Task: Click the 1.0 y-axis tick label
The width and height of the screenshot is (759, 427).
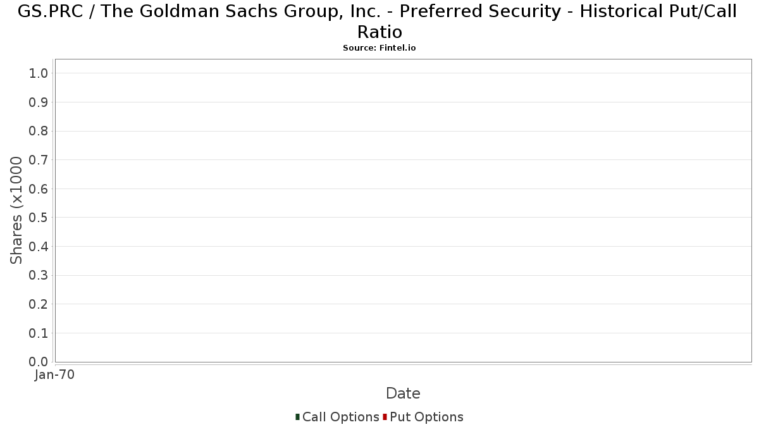Action: pos(39,73)
